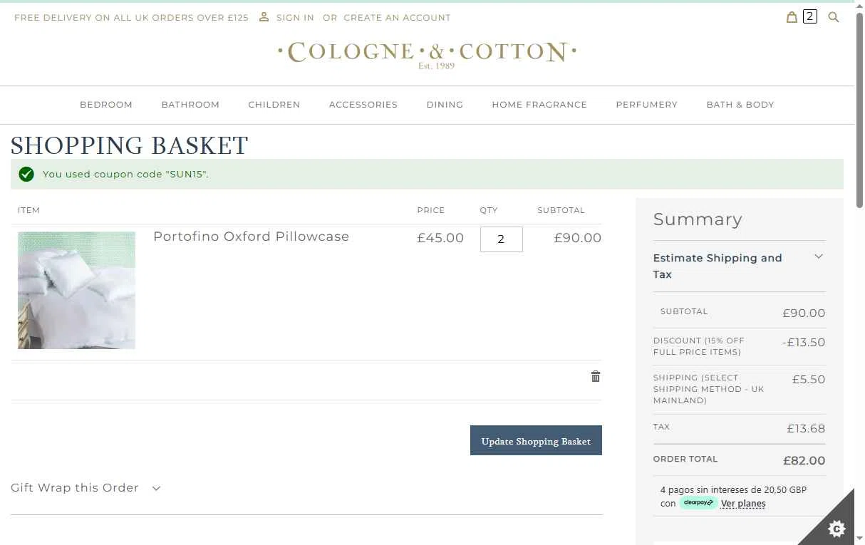
Task: Open the Ver planes link
Action: 743,503
